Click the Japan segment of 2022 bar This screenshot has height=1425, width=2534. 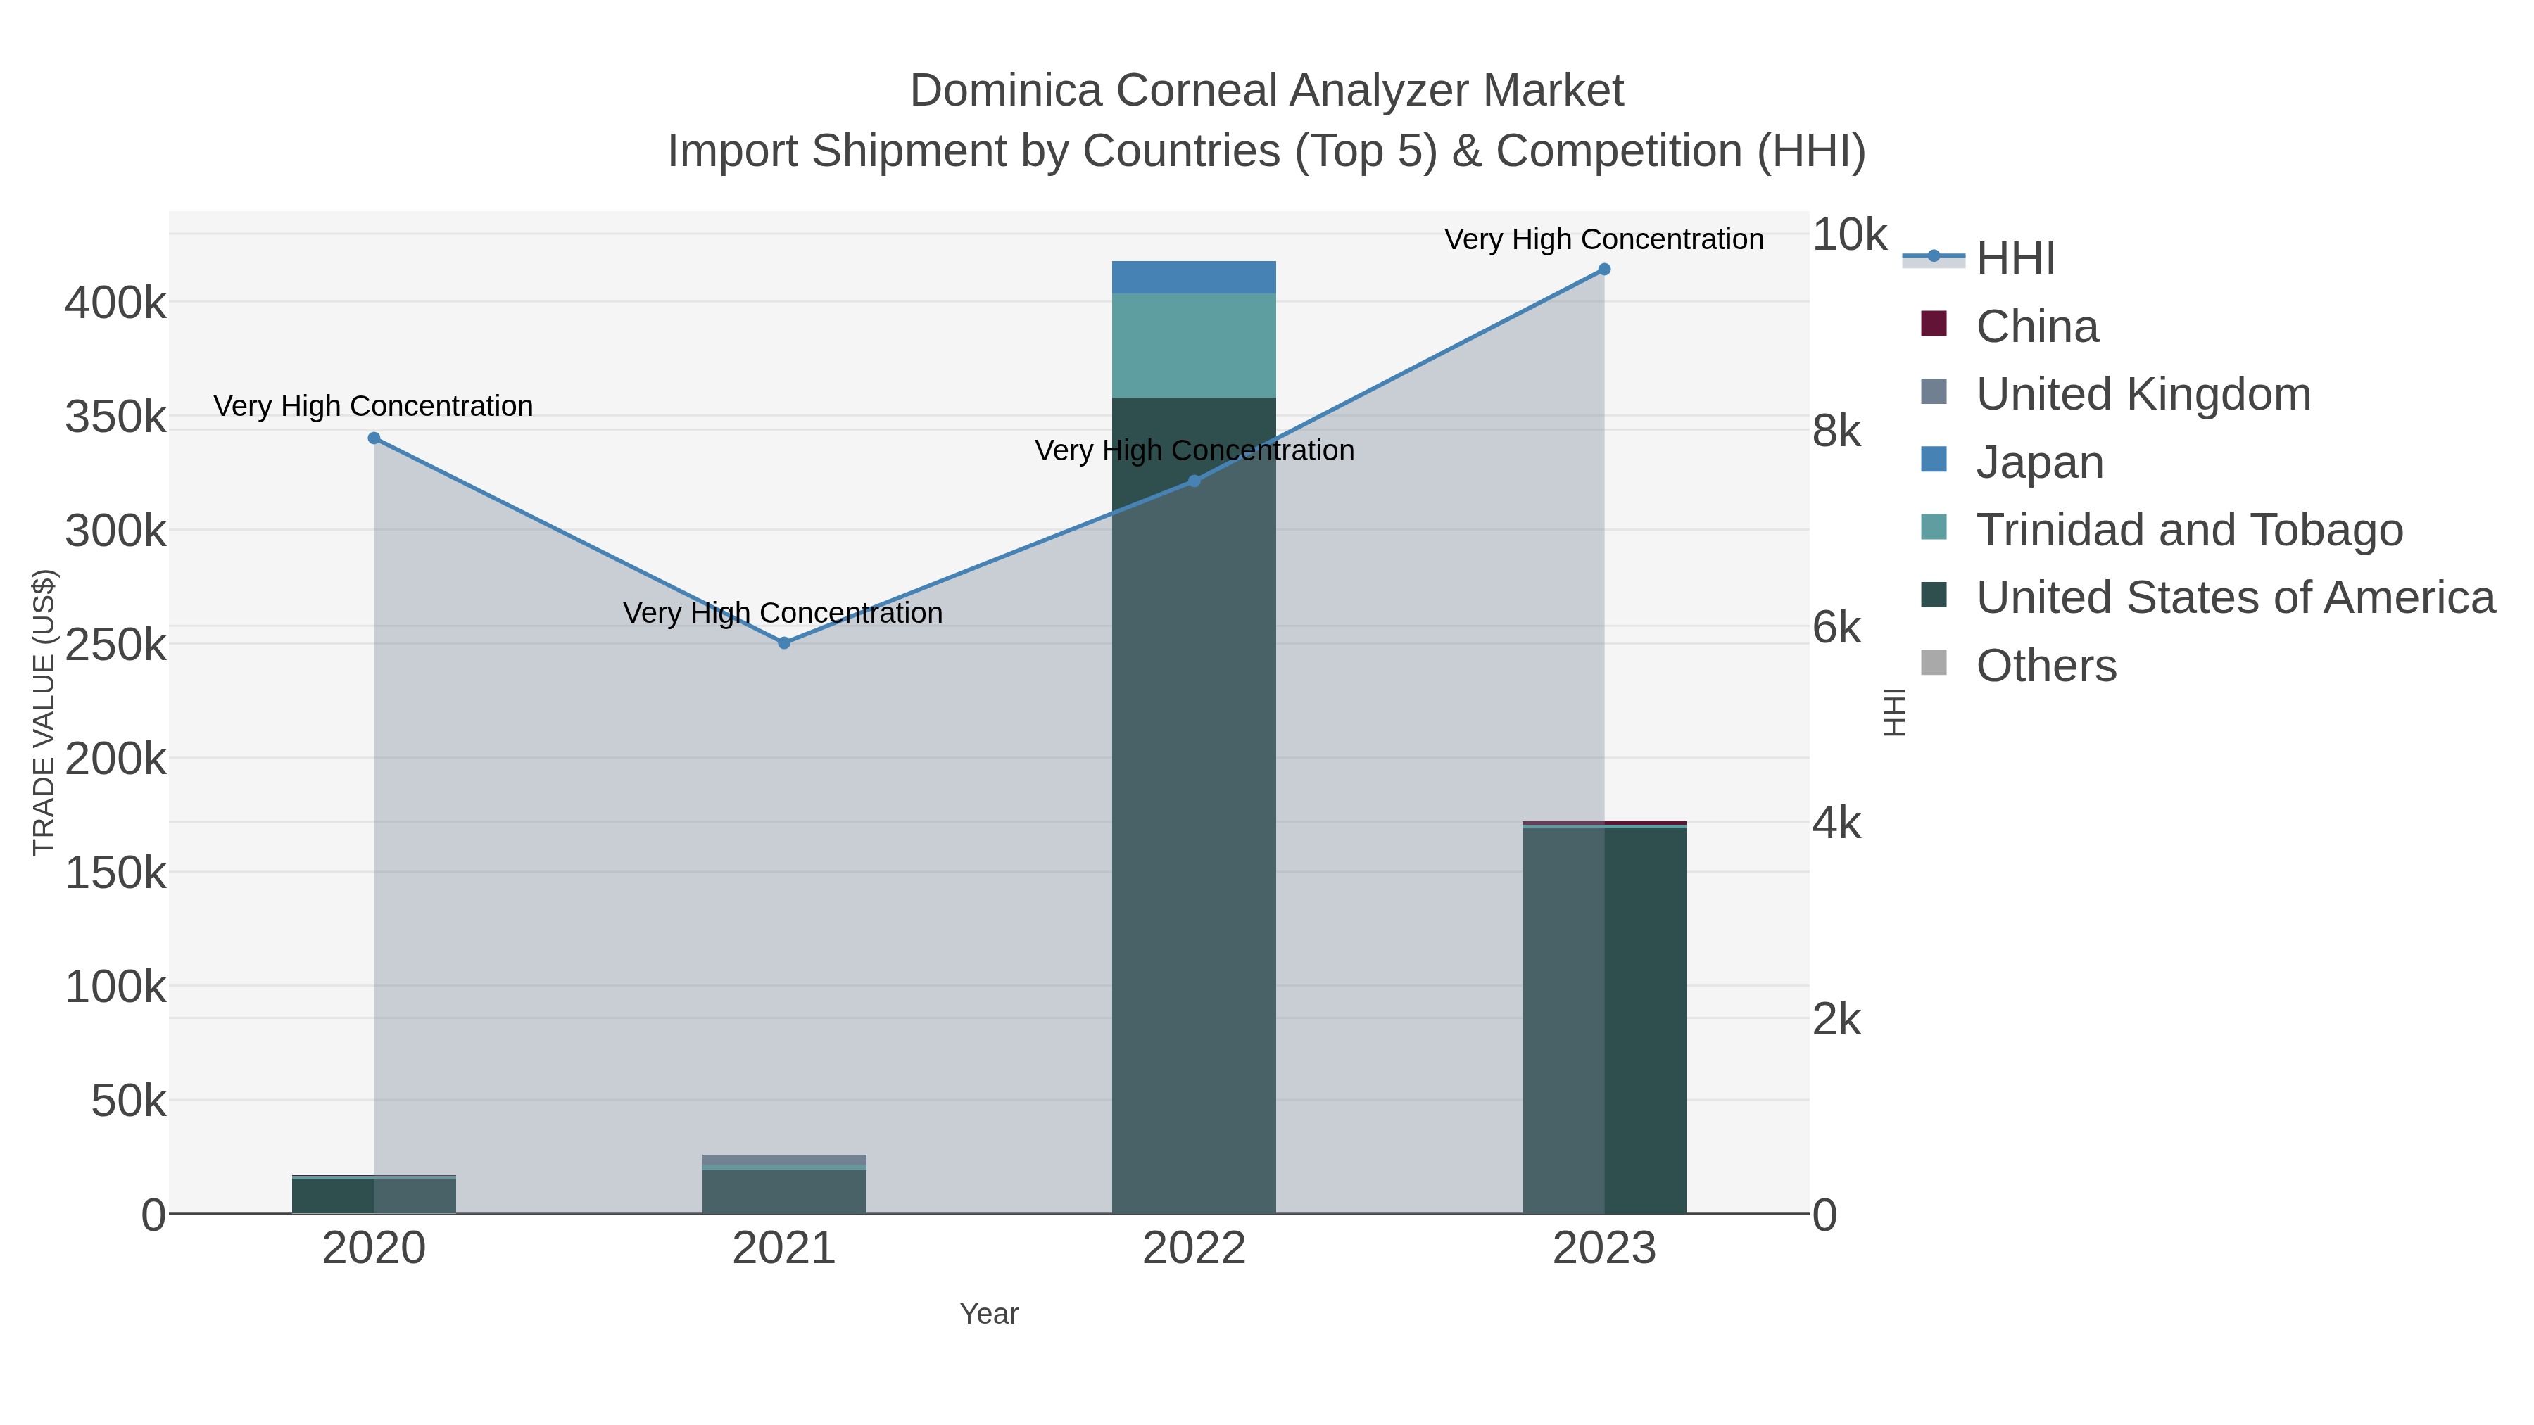coord(1194,277)
